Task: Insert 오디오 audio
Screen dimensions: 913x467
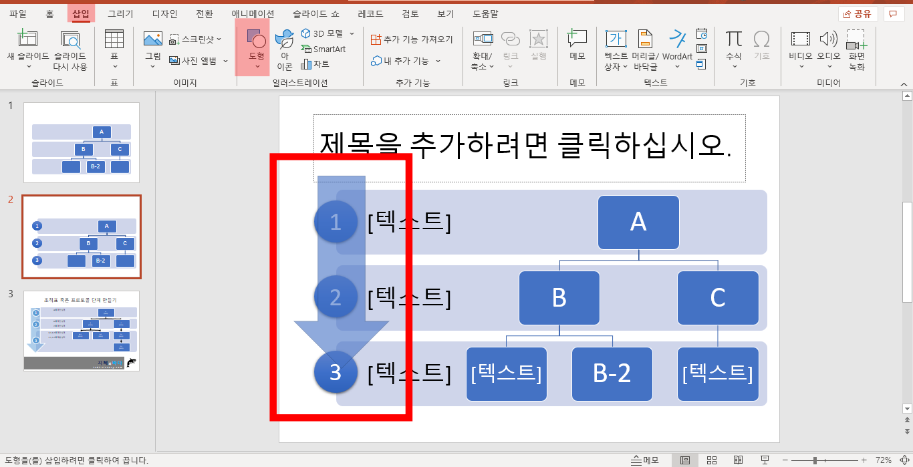Action: pos(829,50)
